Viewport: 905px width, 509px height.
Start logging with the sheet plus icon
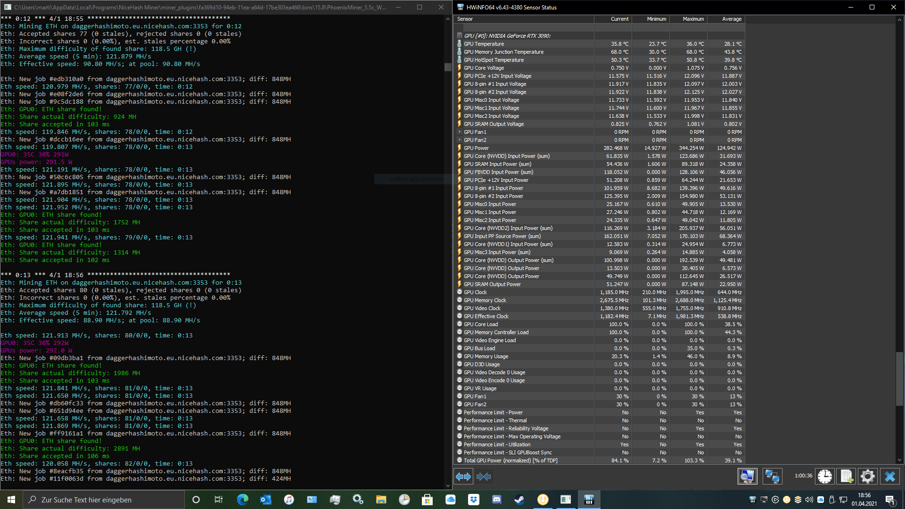[x=847, y=476]
